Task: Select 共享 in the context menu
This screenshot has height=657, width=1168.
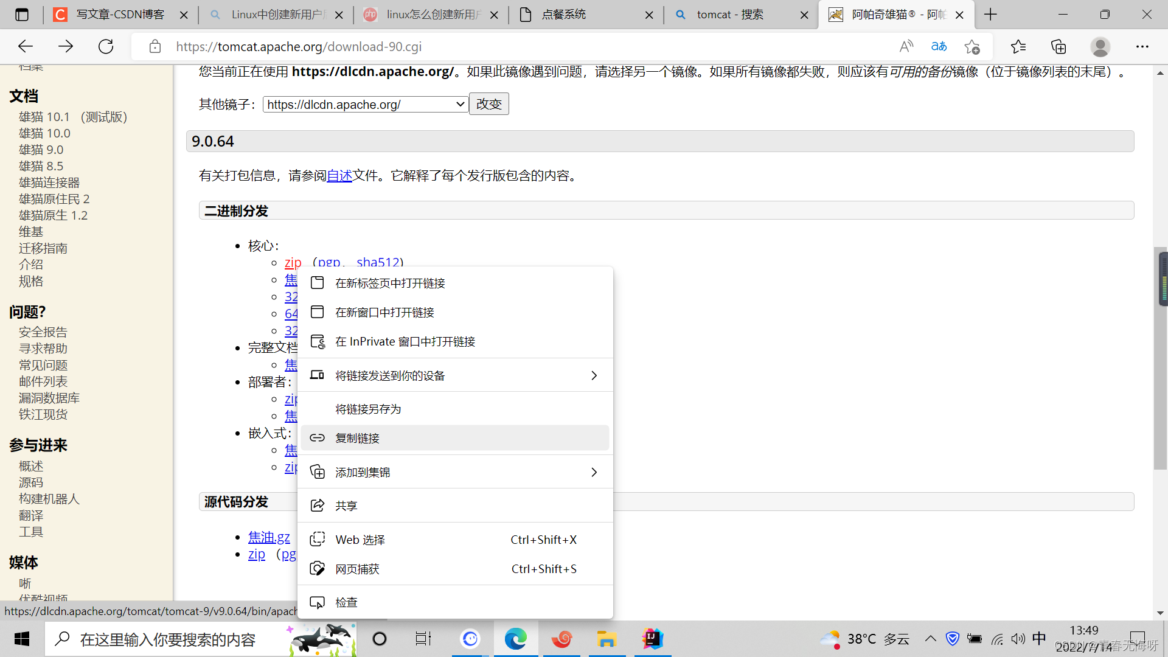Action: (455, 506)
